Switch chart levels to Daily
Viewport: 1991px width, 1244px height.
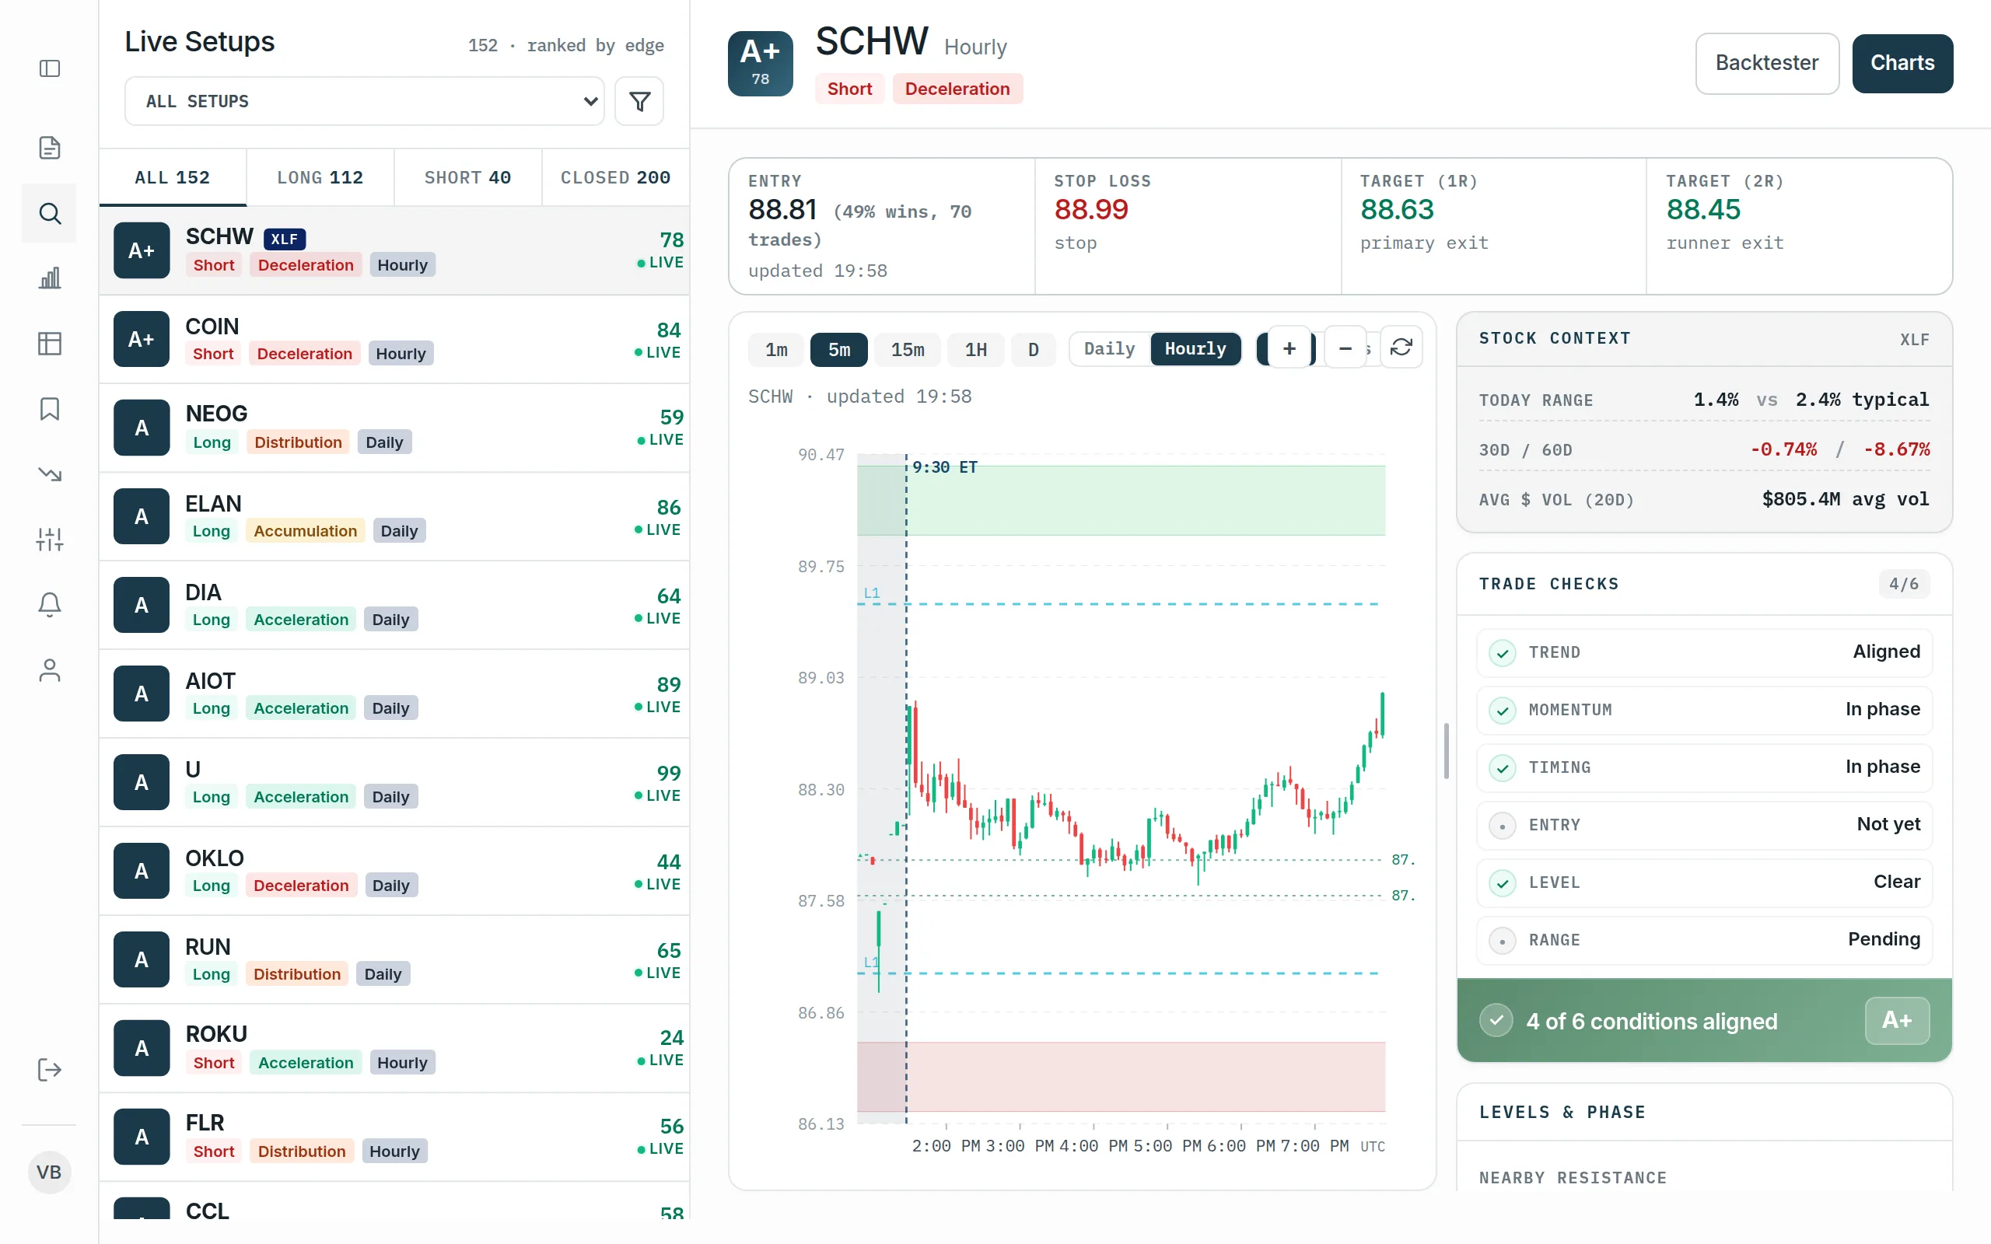[1109, 349]
